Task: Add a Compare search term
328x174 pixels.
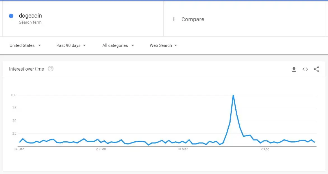Action: (193, 19)
